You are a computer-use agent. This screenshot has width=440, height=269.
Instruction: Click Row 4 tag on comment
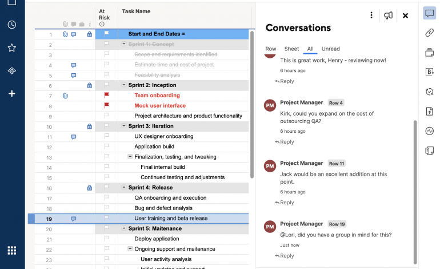click(336, 103)
